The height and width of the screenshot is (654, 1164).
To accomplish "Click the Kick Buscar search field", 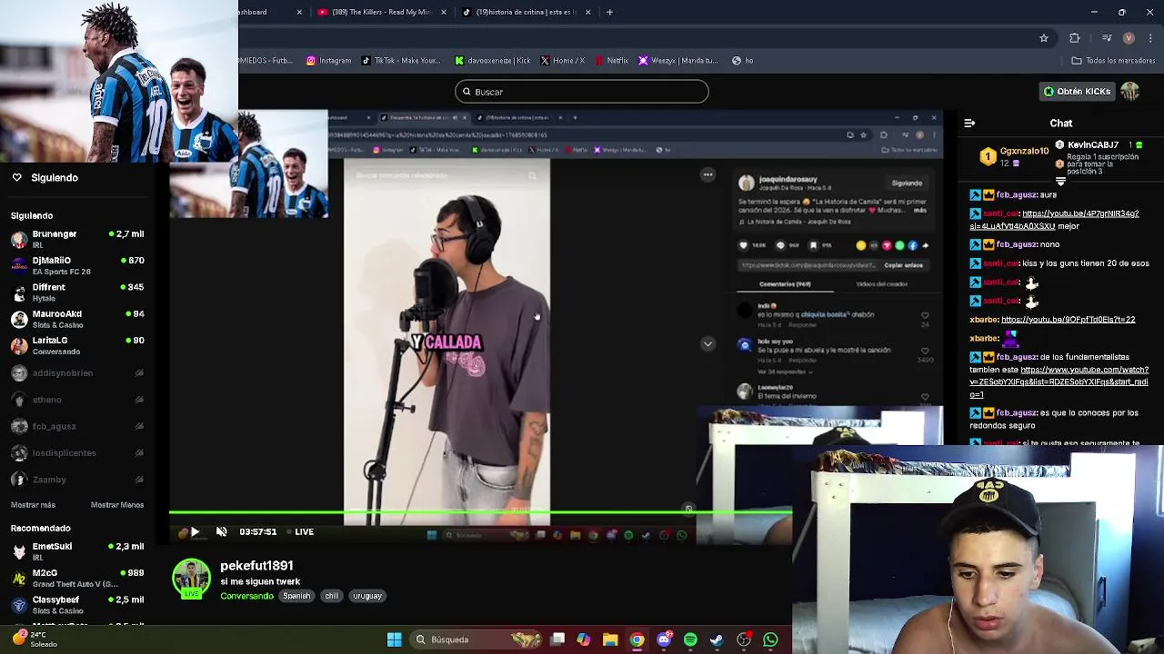I will pos(581,92).
